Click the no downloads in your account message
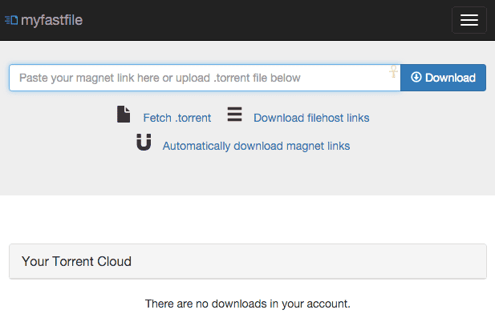This screenshot has height=326, width=495. (248, 304)
